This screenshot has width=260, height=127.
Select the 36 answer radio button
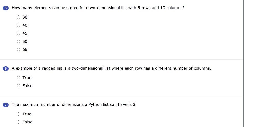[18, 17]
